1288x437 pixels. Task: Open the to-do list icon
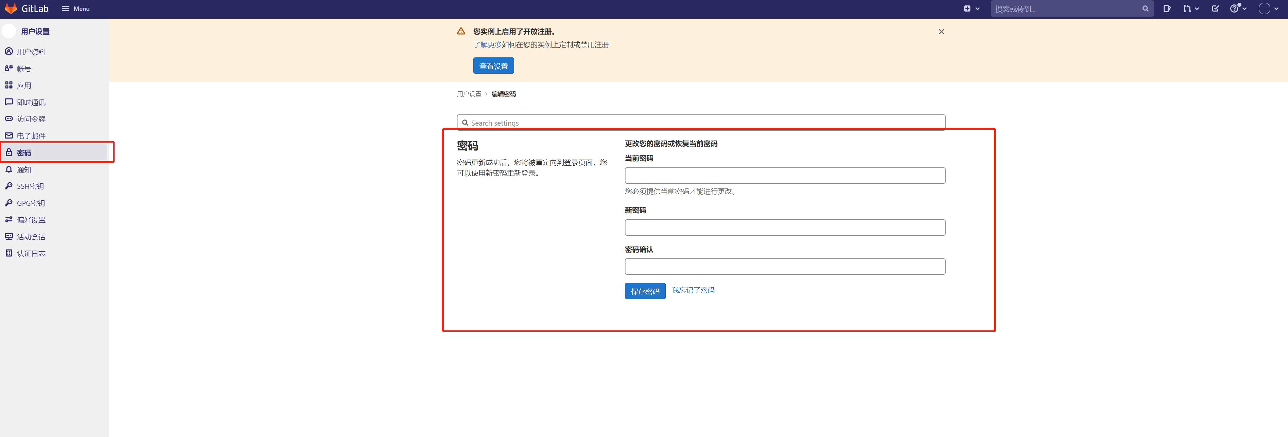tap(1216, 8)
